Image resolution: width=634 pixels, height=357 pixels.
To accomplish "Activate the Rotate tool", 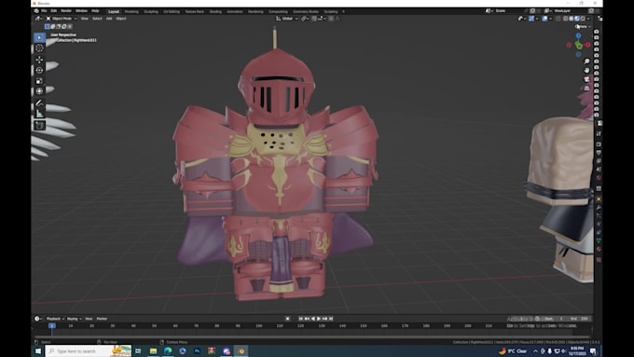I will pos(39,70).
